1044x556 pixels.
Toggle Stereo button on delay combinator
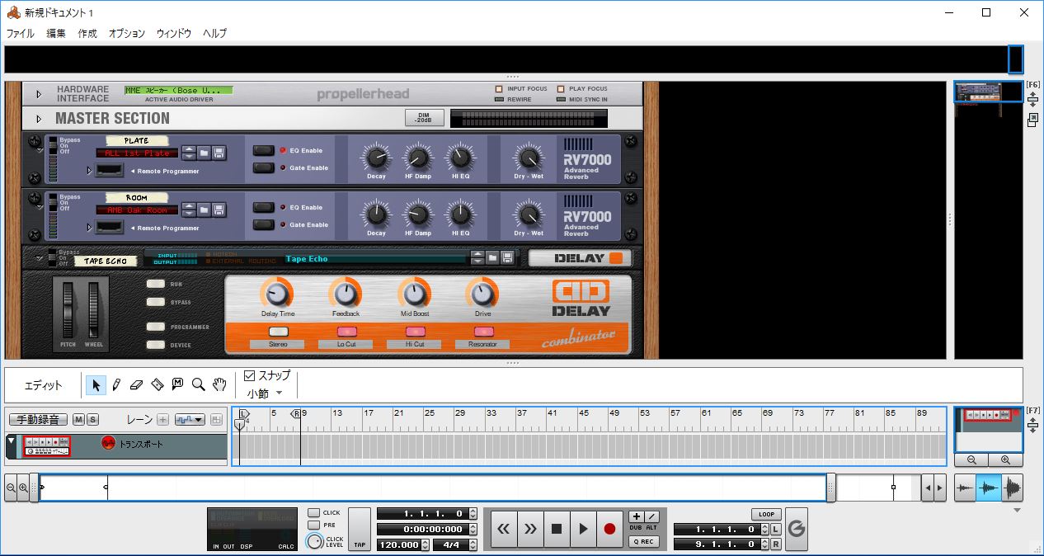[279, 332]
